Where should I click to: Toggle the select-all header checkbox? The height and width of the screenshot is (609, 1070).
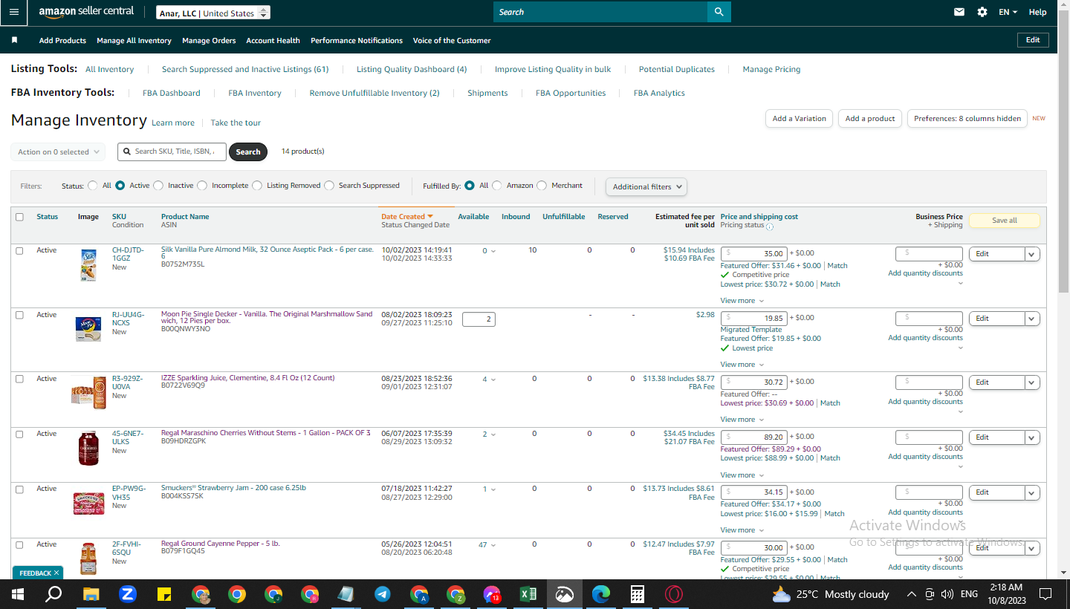(19, 217)
